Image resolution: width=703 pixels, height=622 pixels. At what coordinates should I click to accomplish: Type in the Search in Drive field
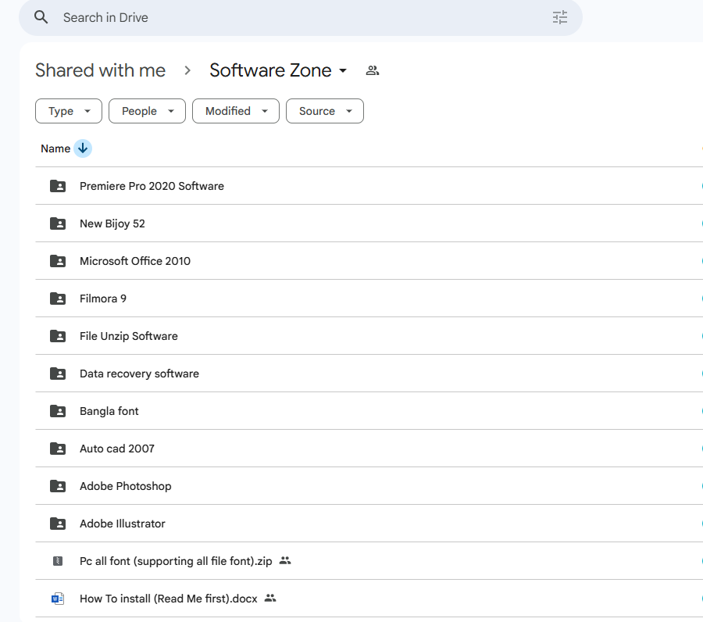click(297, 17)
